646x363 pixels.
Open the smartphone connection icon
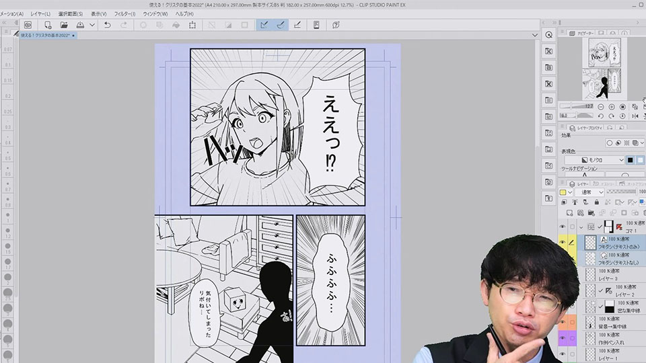tap(316, 25)
